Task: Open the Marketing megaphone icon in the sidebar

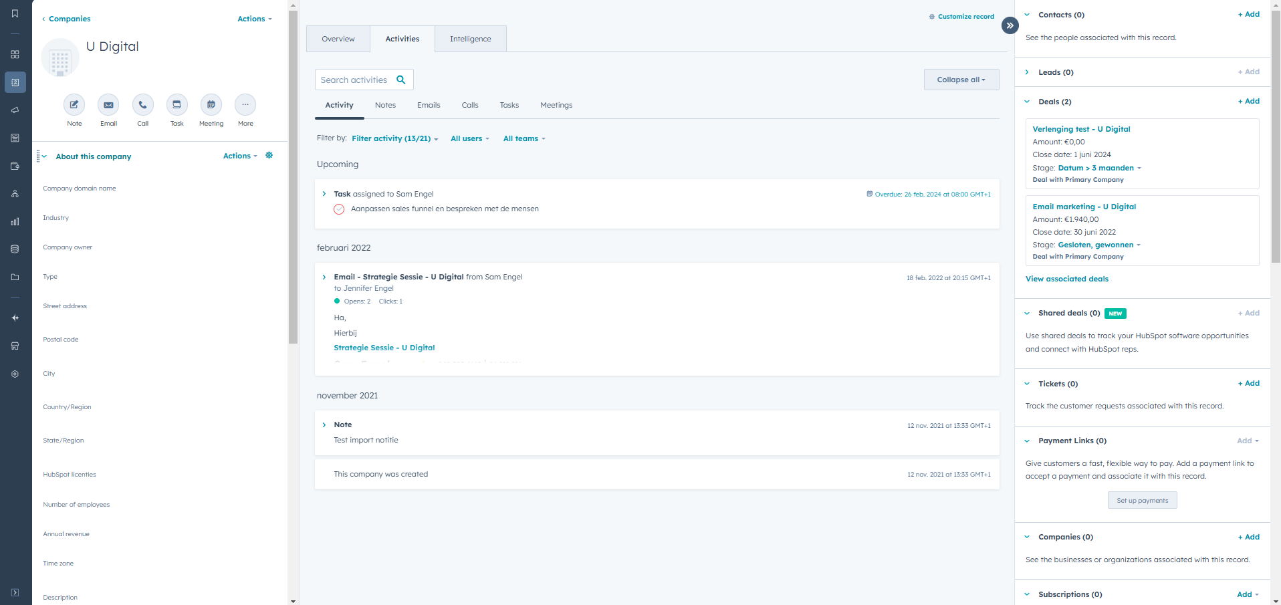Action: [15, 110]
